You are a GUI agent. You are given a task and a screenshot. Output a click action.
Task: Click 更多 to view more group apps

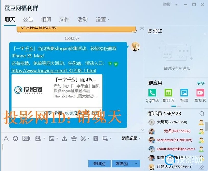pyautogui.click(x=201, y=83)
